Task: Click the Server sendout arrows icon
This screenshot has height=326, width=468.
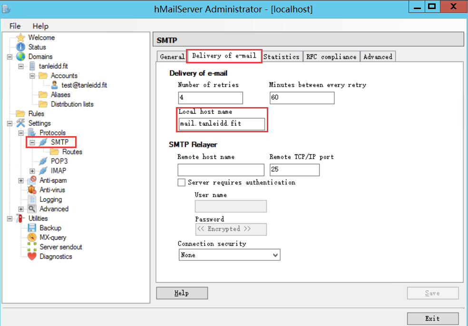Action: [x=32, y=247]
